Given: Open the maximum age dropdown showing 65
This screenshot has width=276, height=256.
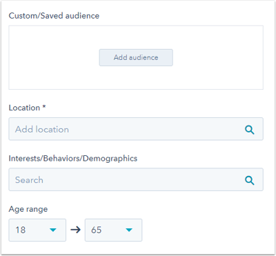Looking at the screenshot, I should pos(113,230).
